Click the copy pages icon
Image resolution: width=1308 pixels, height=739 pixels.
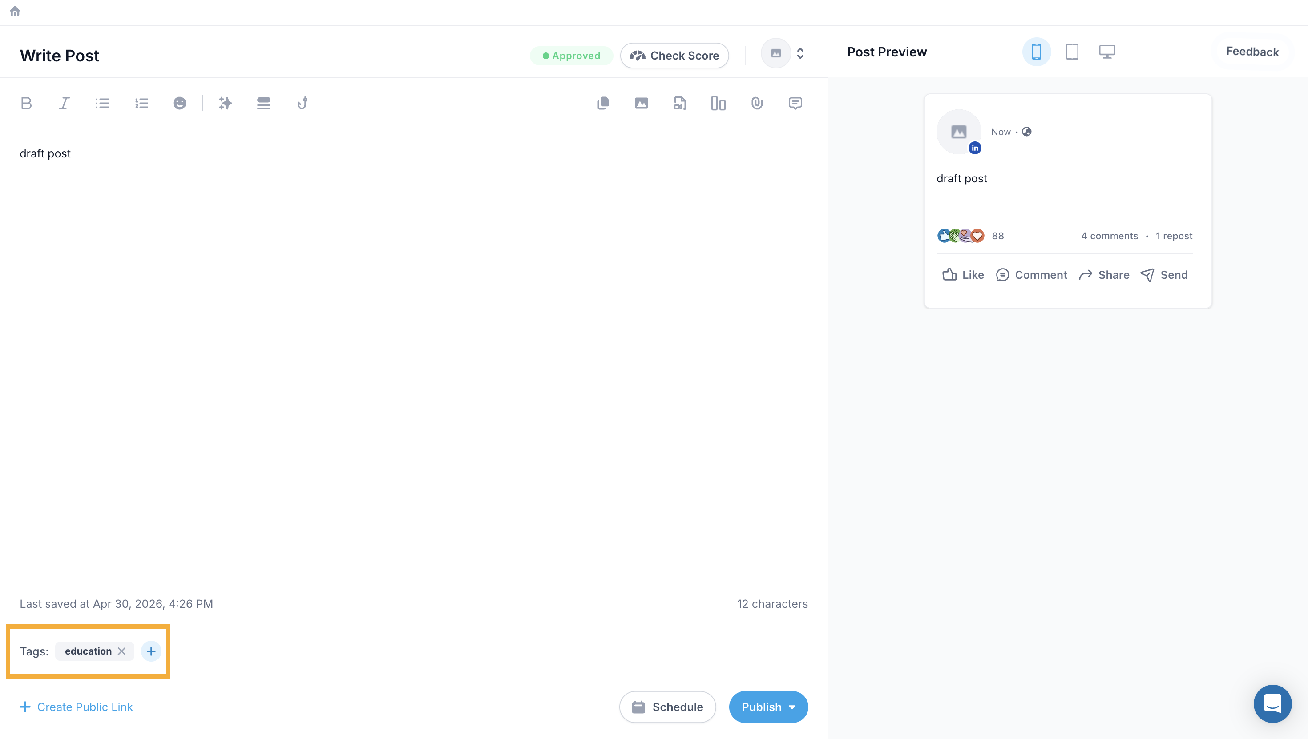603,104
